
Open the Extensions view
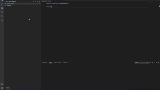click(x=2, y=16)
